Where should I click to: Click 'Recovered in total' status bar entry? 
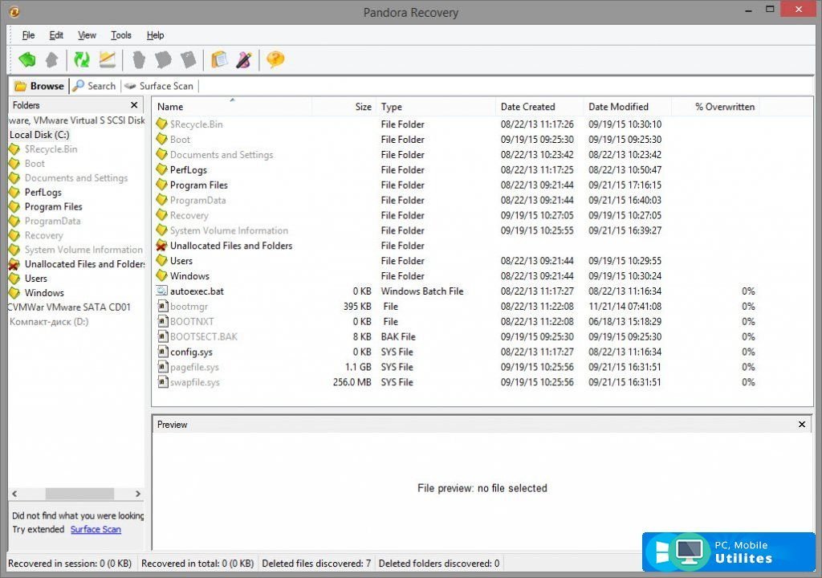(197, 564)
